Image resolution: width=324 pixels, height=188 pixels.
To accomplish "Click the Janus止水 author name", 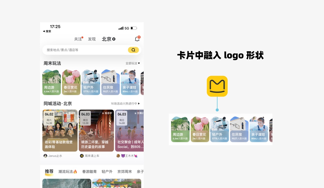I will pos(55,156).
